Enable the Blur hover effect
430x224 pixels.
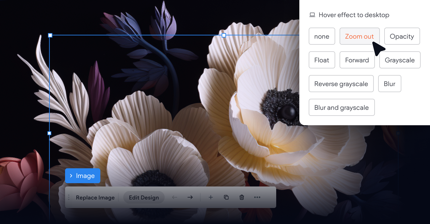click(x=389, y=84)
